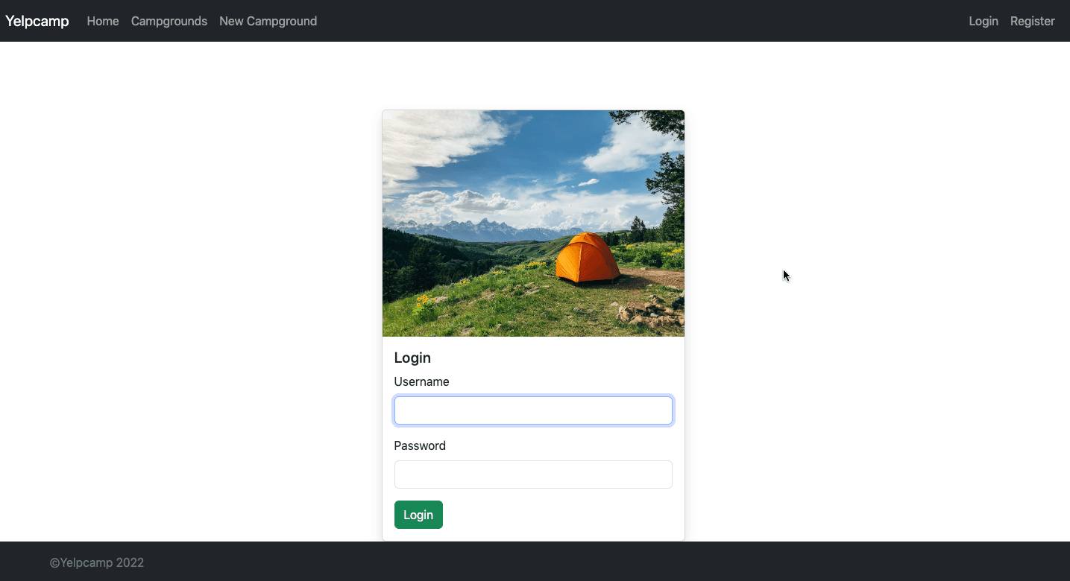Open the New Campground page
Viewport: 1070px width, 581px height.
coord(268,21)
